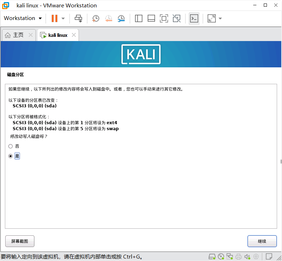Click the sound card status icon
This screenshot has width=282, height=261.
click(x=247, y=257)
